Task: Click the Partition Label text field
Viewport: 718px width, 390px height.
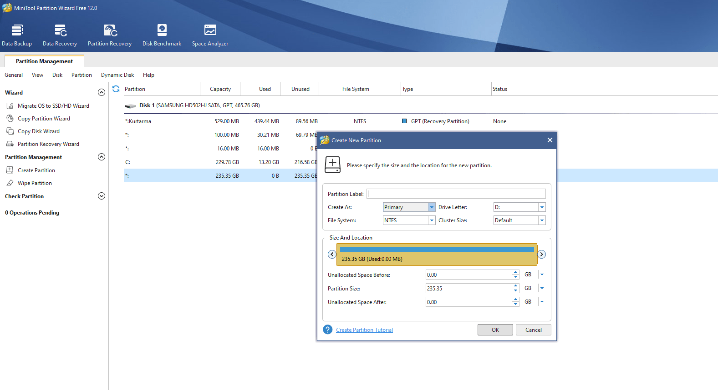Action: [456, 194]
